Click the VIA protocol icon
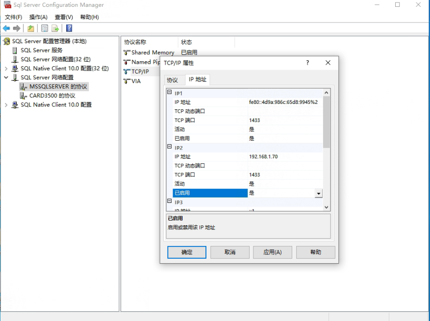This screenshot has width=430, height=321. [126, 81]
